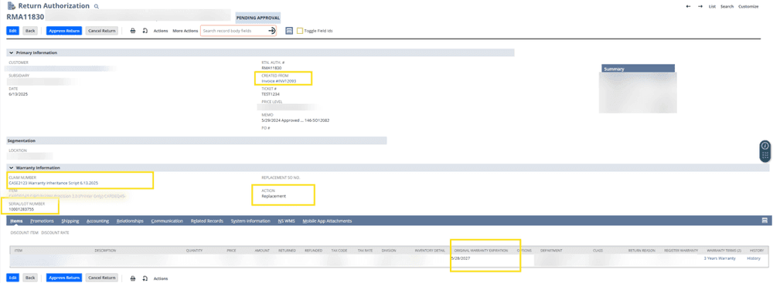The height and width of the screenshot is (283, 773).
Task: Switch to the Promotions subtab
Action: (x=42, y=221)
